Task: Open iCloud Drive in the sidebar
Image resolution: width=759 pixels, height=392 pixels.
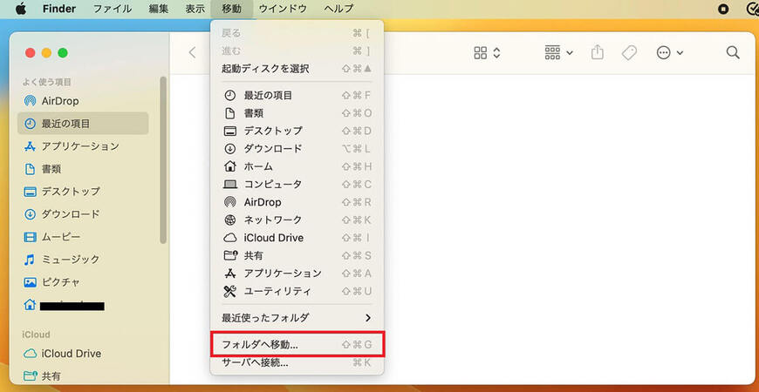Action: pos(70,354)
